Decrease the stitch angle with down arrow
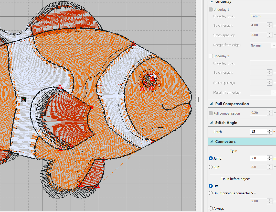The height and width of the screenshot is (212, 276). (x=270, y=133)
